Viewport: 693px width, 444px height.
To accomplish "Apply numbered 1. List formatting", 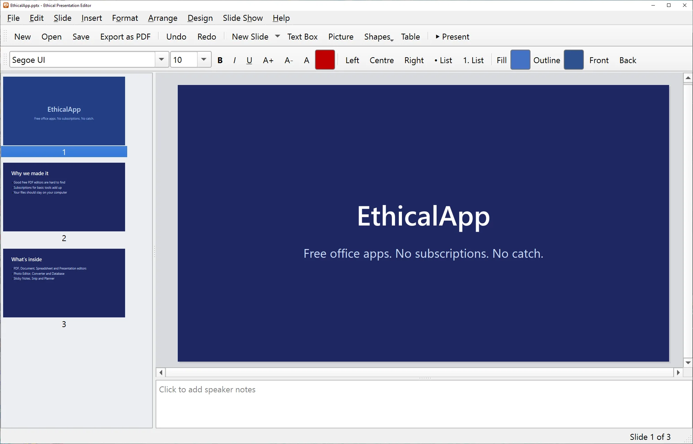I will tap(473, 60).
